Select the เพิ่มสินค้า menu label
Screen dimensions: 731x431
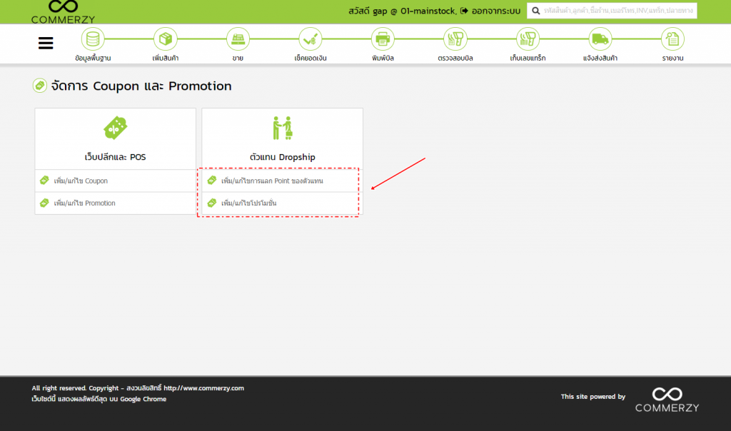pos(166,59)
